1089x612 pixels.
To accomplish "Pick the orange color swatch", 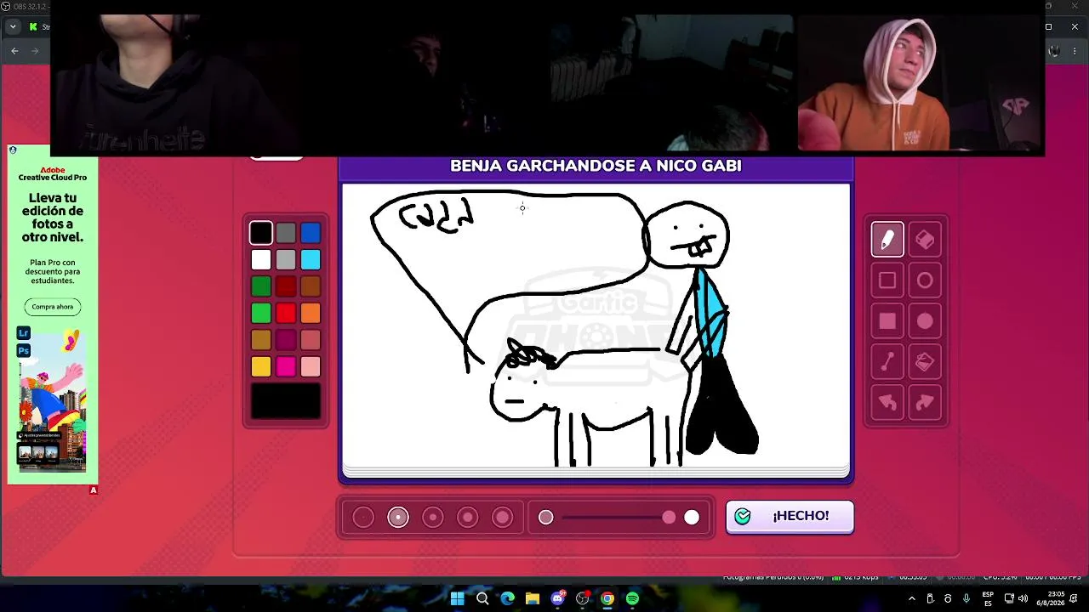I will [x=311, y=313].
